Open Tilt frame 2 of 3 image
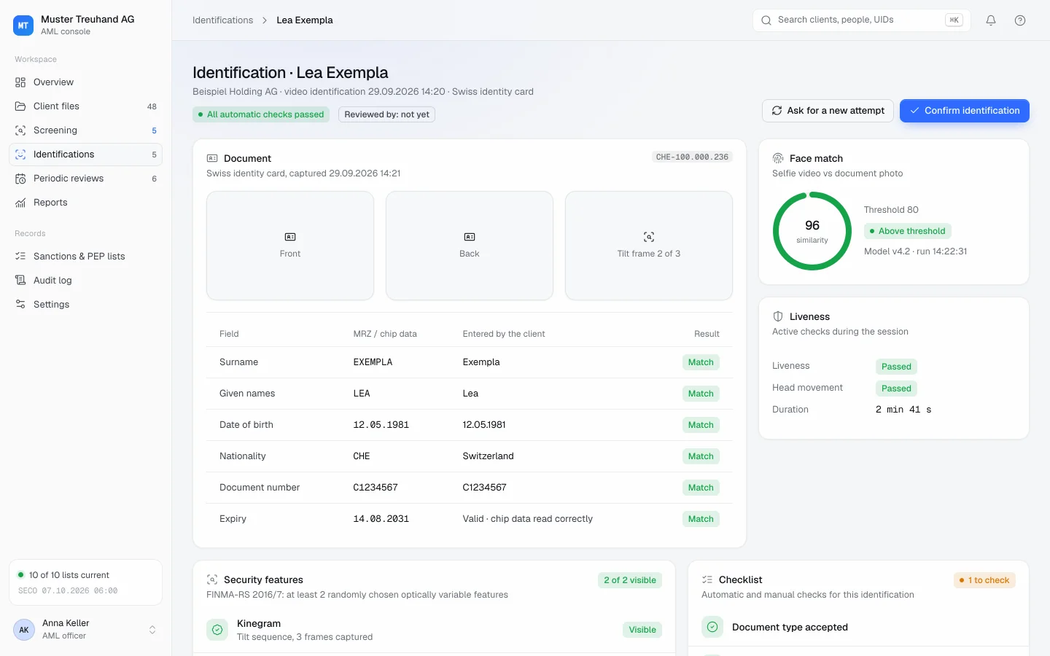Viewport: 1050px width, 656px height. click(x=649, y=246)
